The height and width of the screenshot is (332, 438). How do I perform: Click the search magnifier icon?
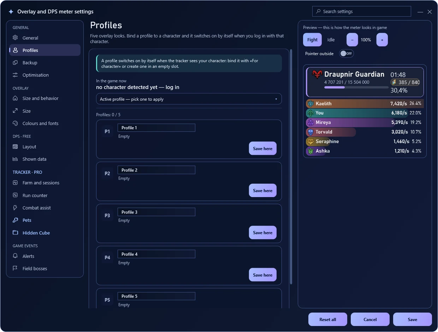pos(319,11)
